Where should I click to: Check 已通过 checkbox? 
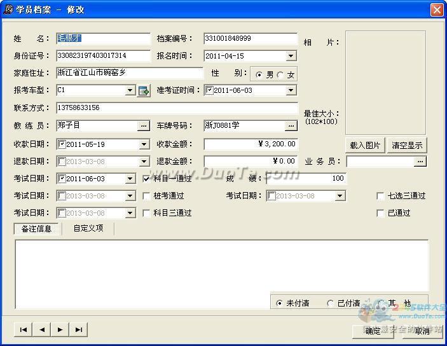click(381, 213)
